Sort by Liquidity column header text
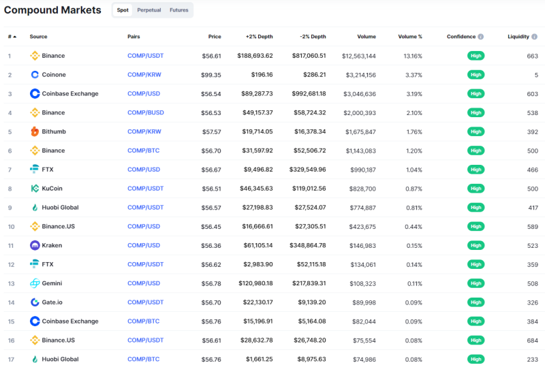 [x=518, y=37]
